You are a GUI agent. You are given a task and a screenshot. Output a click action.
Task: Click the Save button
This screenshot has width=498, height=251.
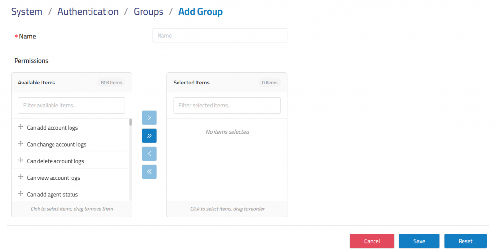coord(419,241)
